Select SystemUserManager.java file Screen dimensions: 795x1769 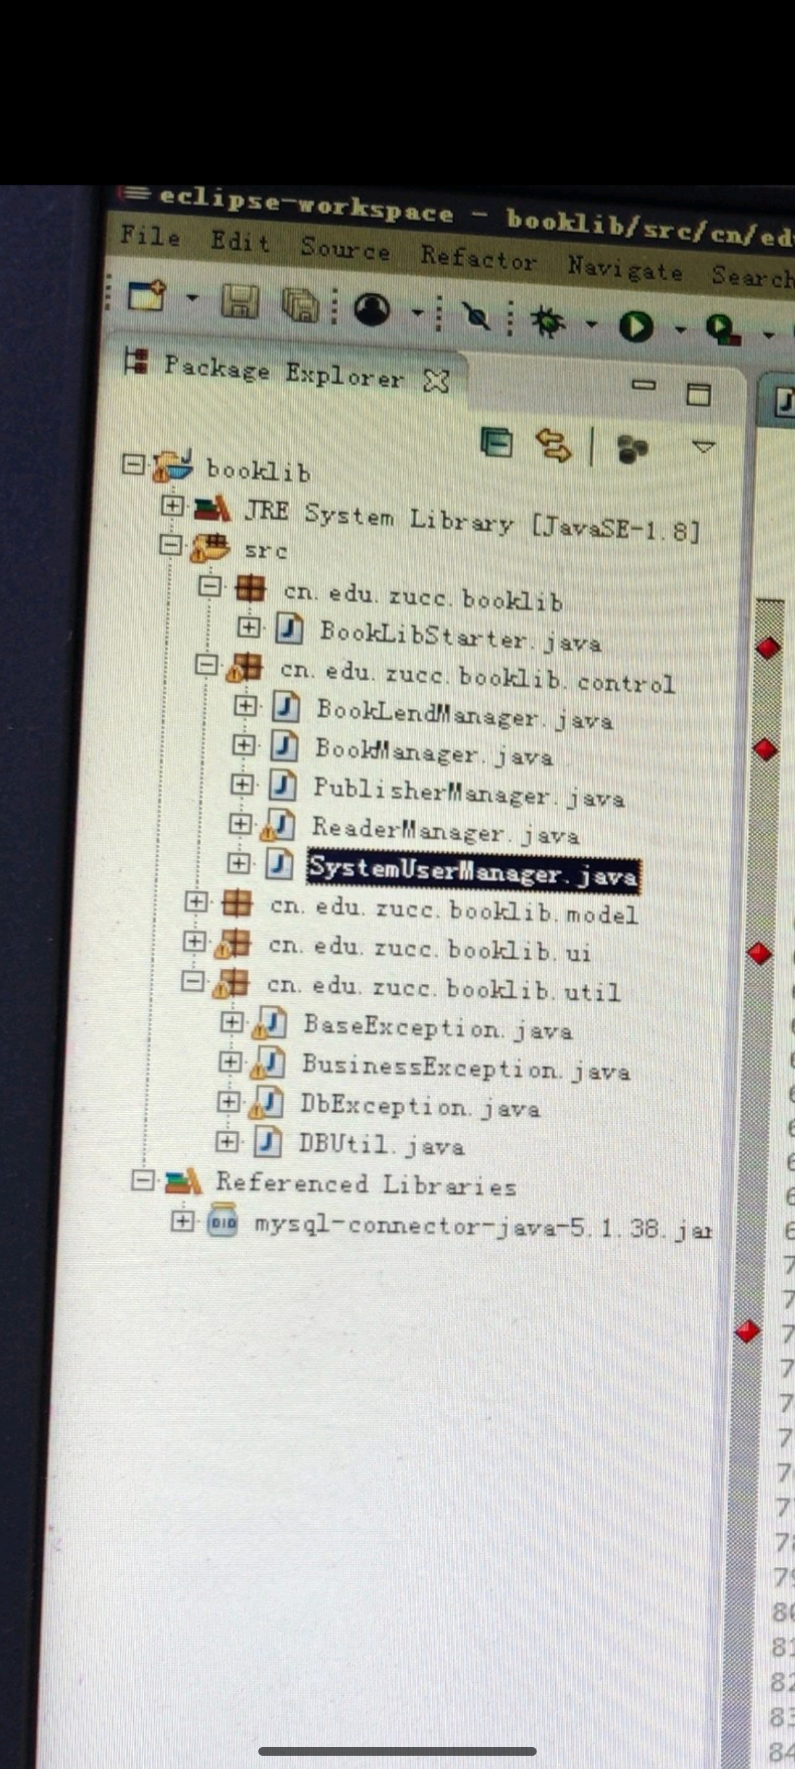[474, 871]
